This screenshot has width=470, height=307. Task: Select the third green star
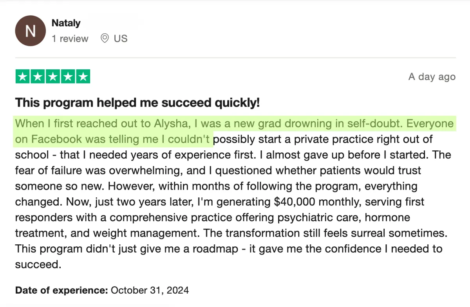point(53,76)
